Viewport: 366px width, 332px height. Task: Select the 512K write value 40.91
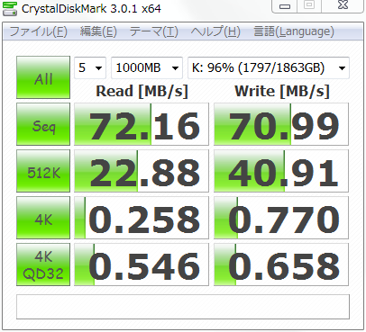(281, 171)
